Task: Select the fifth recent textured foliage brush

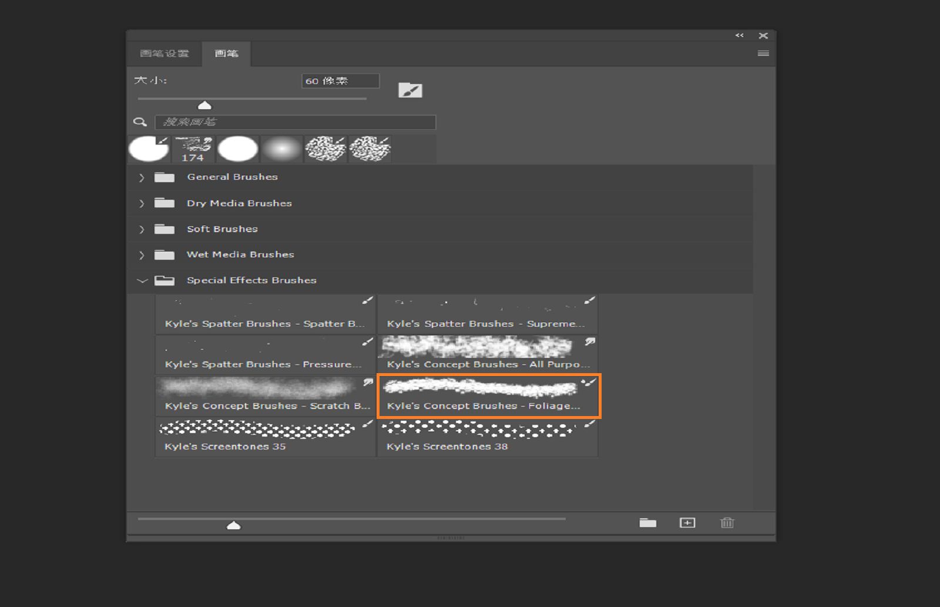Action: tap(326, 149)
